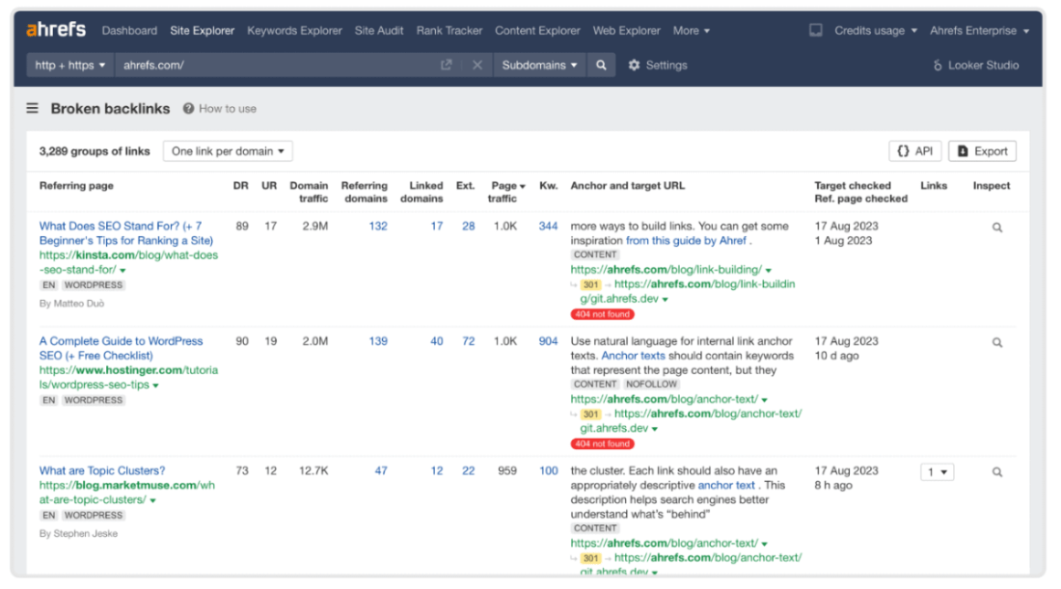Open Credits usage dropdown
Screen dimensions: 1061x589
(876, 31)
